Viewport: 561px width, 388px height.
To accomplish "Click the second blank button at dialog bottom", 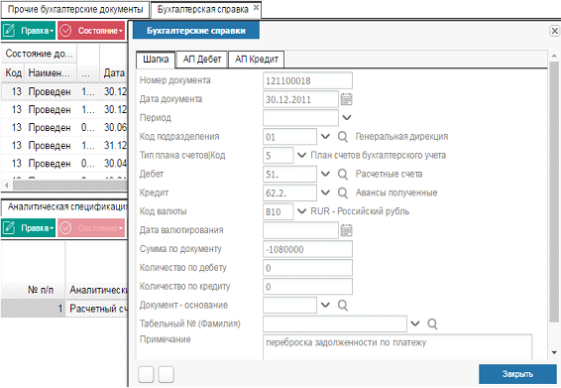I will (x=166, y=375).
